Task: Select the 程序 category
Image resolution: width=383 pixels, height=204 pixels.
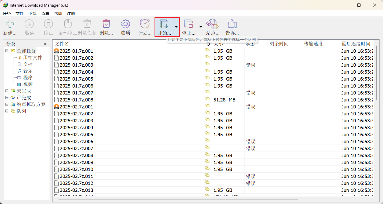Action: [28, 78]
